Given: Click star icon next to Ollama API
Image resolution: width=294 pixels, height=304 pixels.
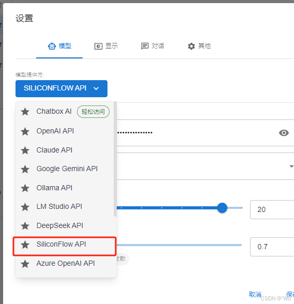Looking at the screenshot, I should (x=25, y=188).
